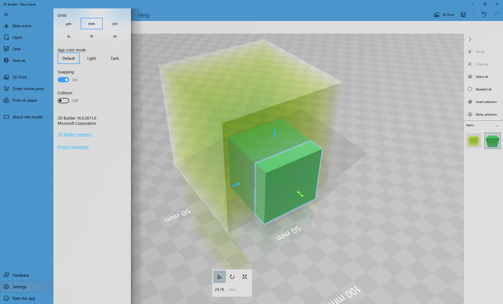
Task: Click the Undo arrow icon
Action: tap(484, 15)
